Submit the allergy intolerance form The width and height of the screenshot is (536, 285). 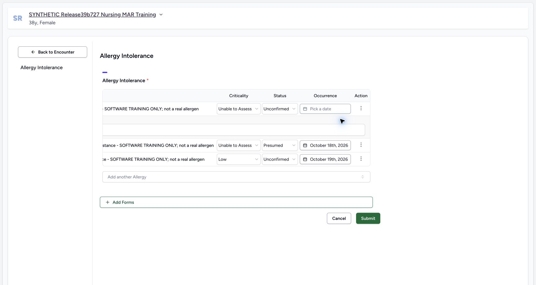368,218
